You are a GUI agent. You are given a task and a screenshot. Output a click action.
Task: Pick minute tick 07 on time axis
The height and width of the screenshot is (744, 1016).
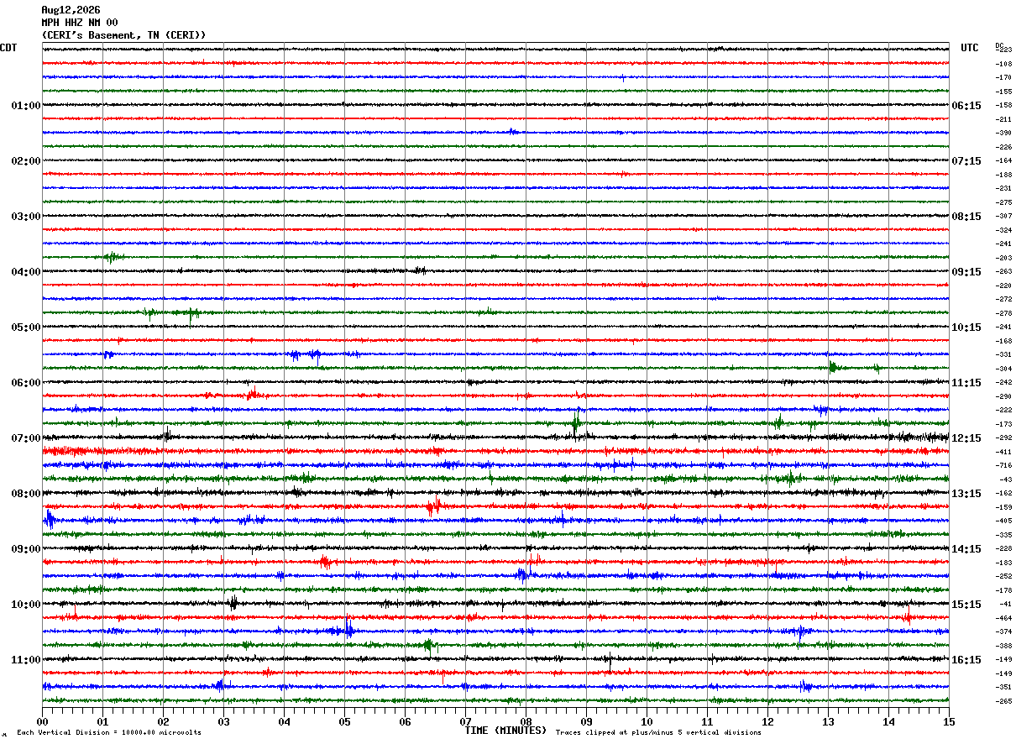point(465,721)
